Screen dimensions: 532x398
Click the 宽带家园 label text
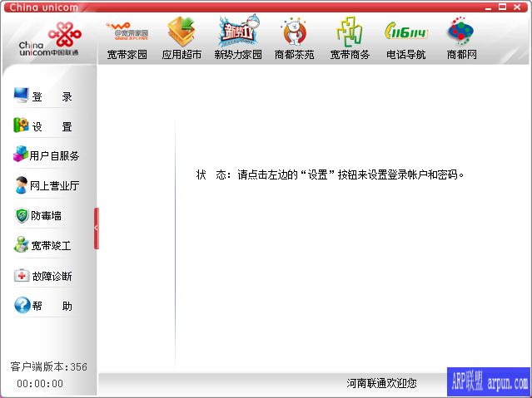[x=127, y=55]
